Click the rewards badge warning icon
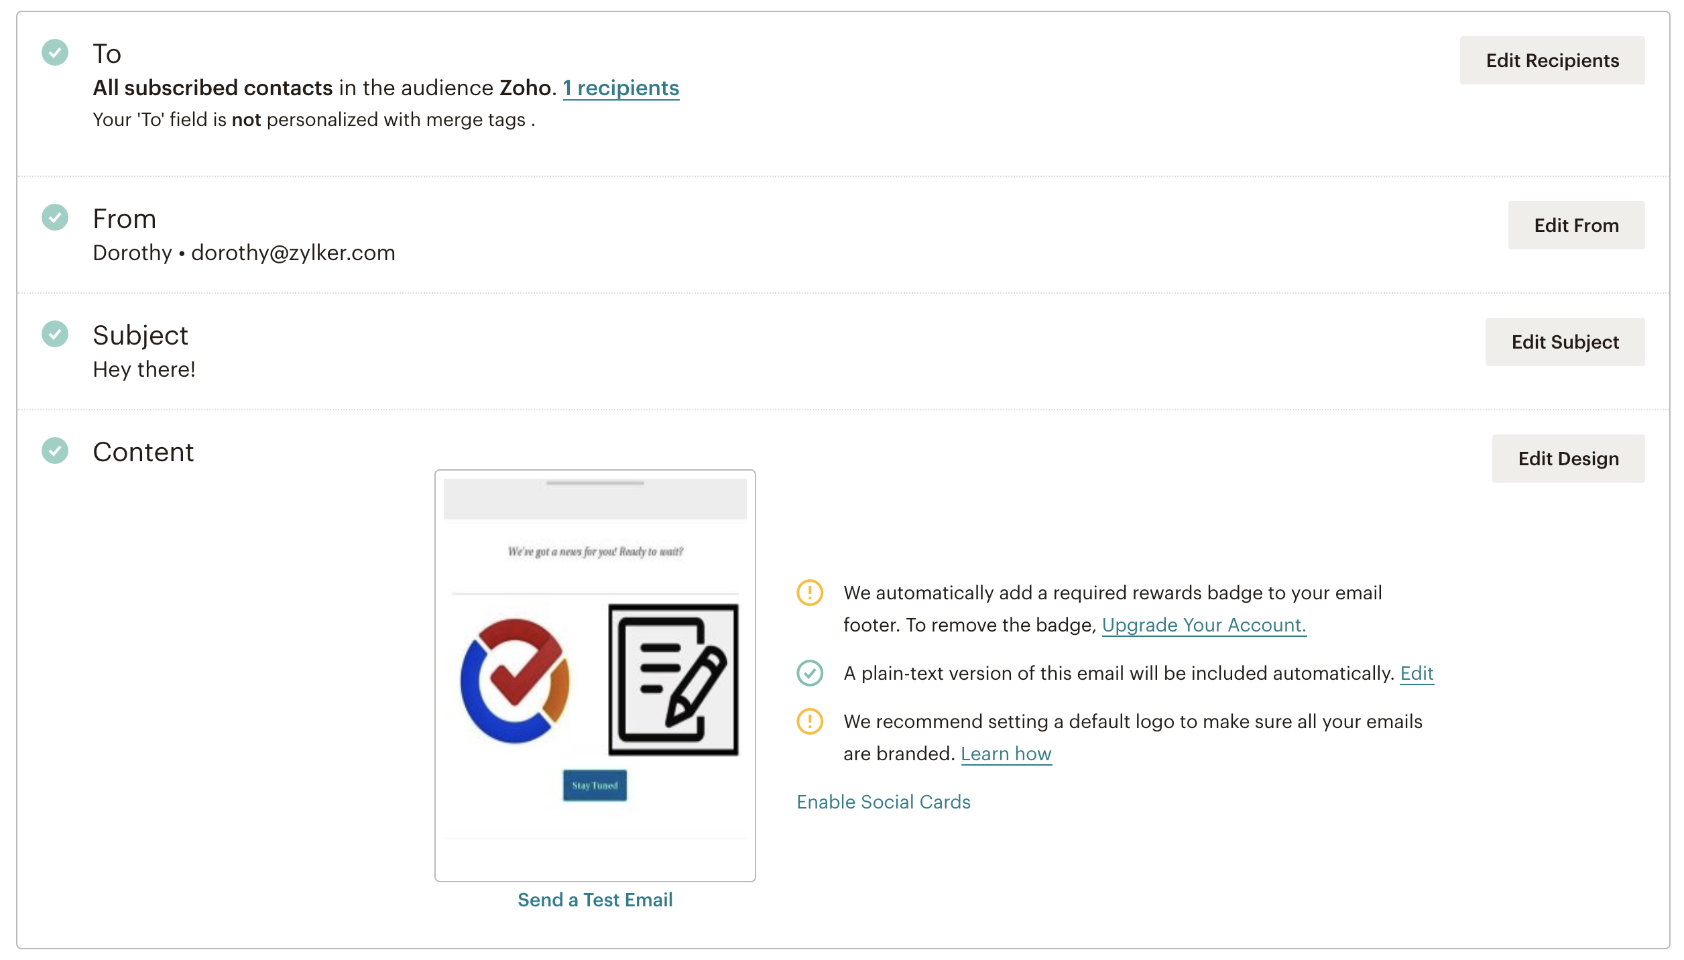1684x960 pixels. click(x=809, y=593)
